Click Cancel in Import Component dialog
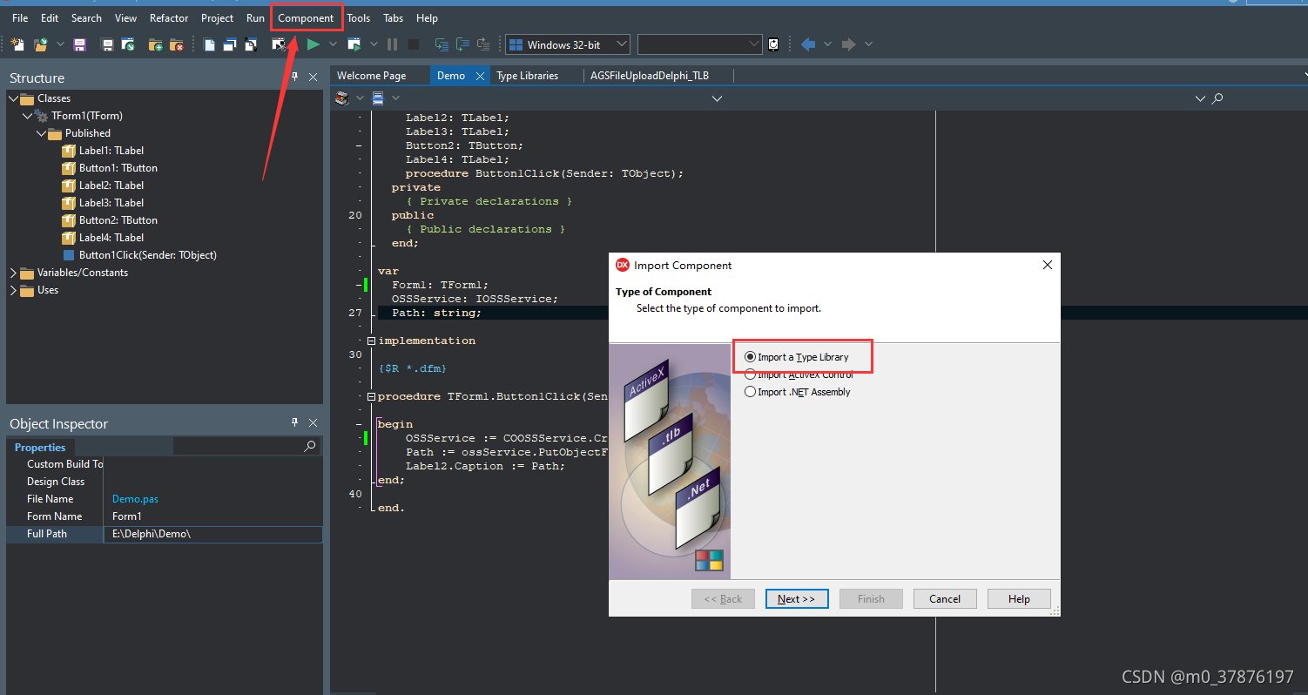Screen dimensions: 1308x695 (x=945, y=599)
